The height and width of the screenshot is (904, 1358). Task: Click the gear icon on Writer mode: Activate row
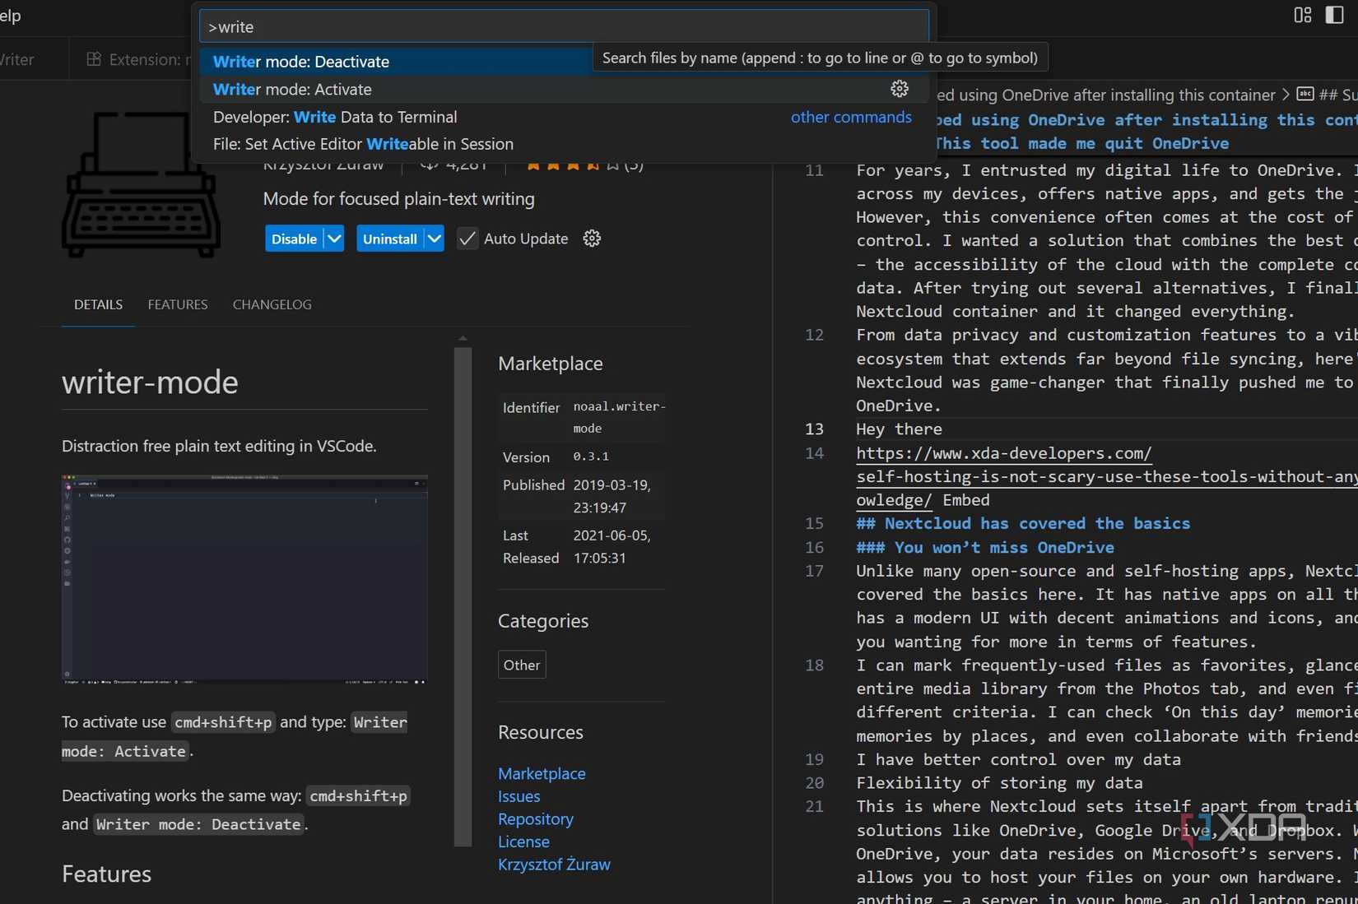pos(900,89)
